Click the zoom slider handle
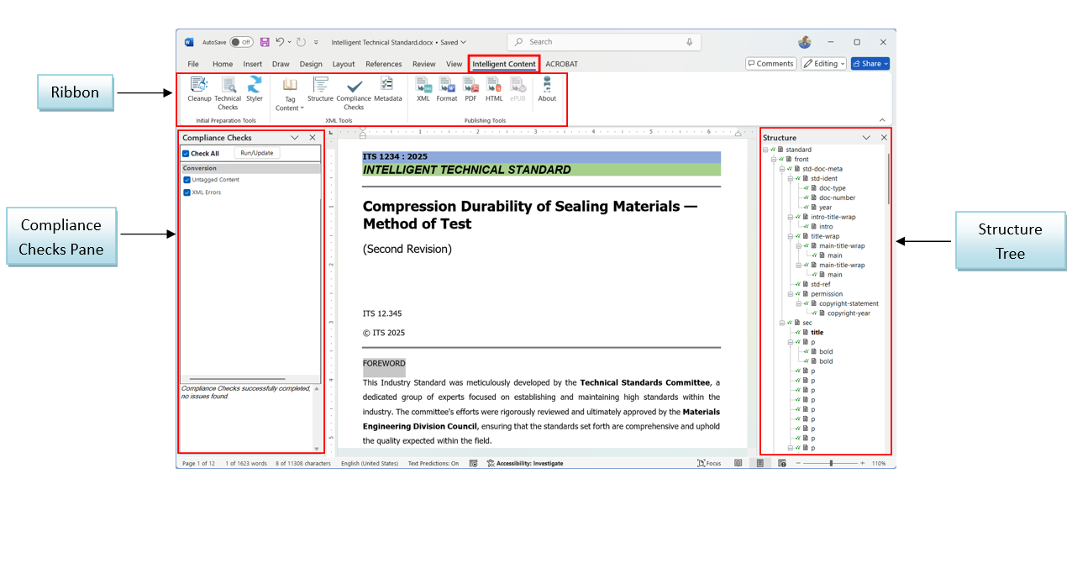The height and width of the screenshot is (584, 1072). [831, 463]
